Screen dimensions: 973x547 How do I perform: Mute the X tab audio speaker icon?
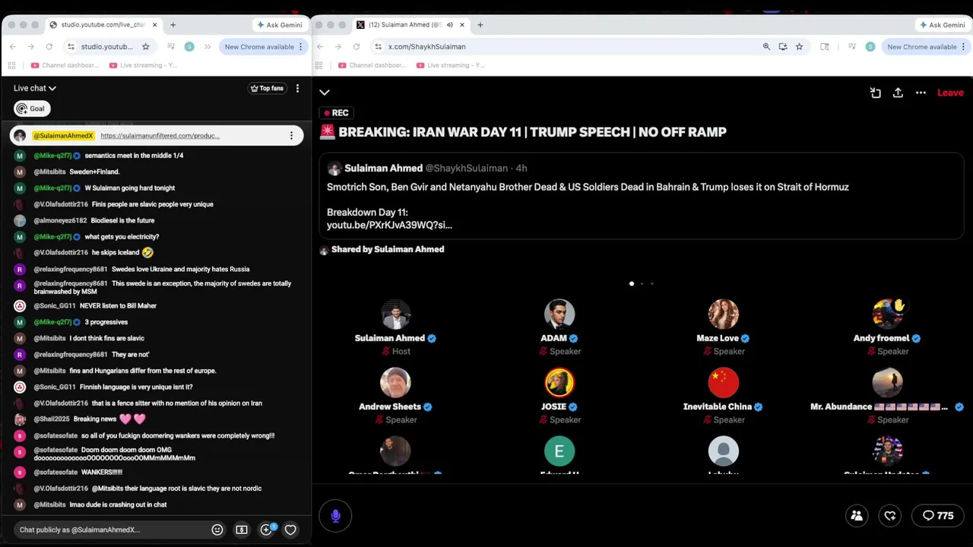pyautogui.click(x=449, y=24)
